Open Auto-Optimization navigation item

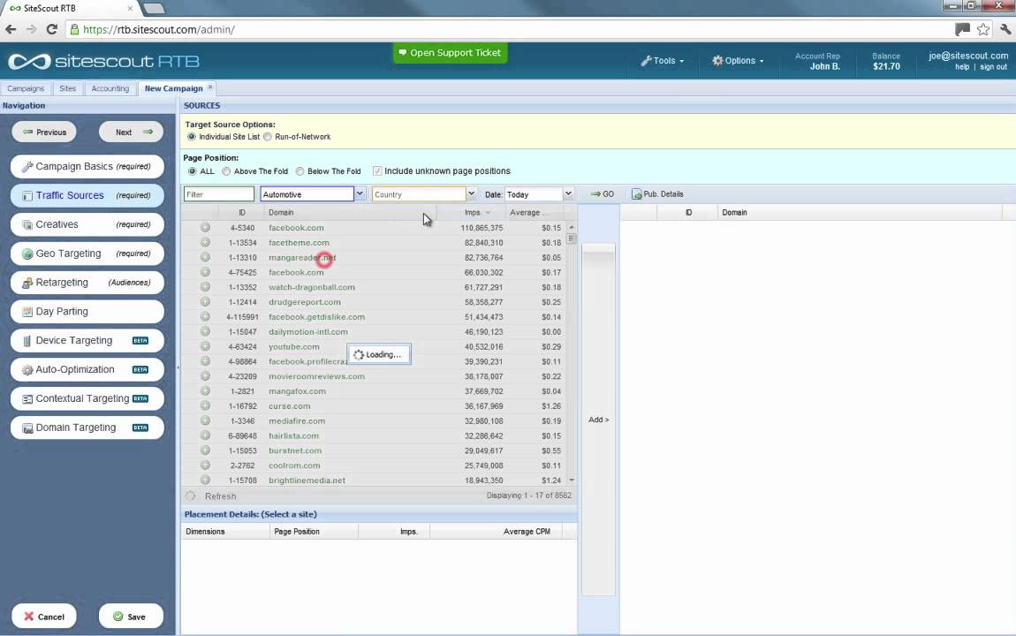click(87, 370)
